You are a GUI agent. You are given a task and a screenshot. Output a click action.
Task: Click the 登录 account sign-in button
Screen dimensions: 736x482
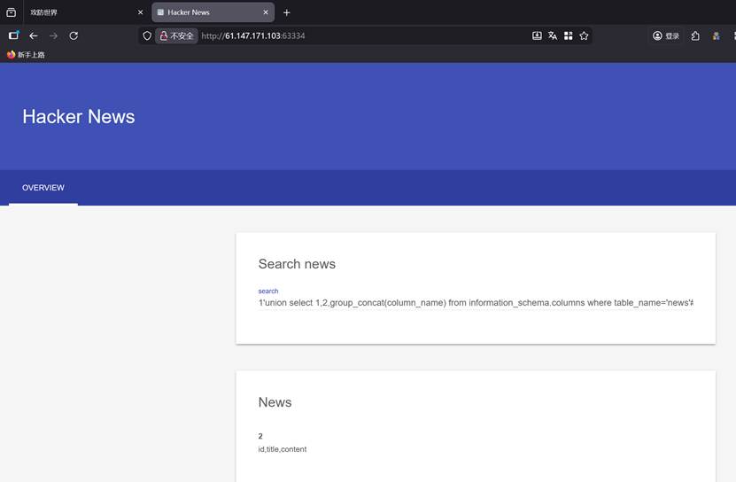pyautogui.click(x=666, y=35)
